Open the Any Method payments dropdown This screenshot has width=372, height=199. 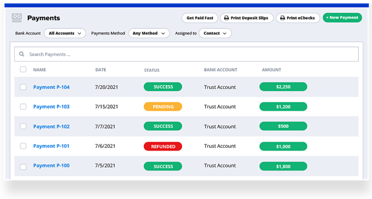[149, 33]
